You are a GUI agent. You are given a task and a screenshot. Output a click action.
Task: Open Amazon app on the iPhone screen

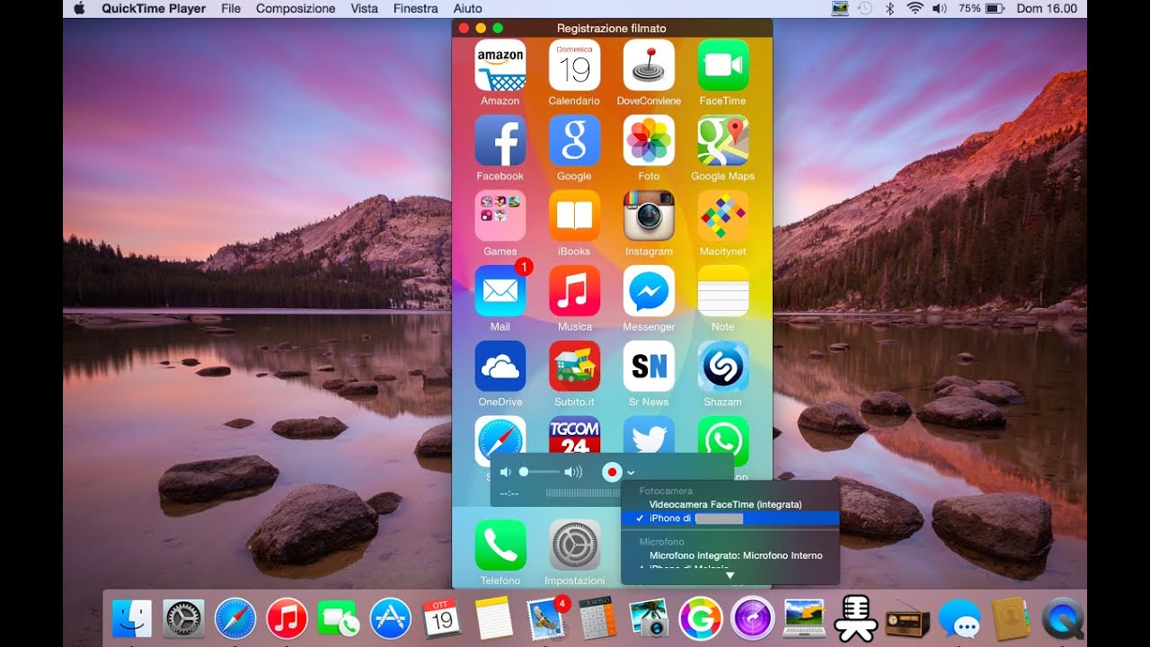500,65
